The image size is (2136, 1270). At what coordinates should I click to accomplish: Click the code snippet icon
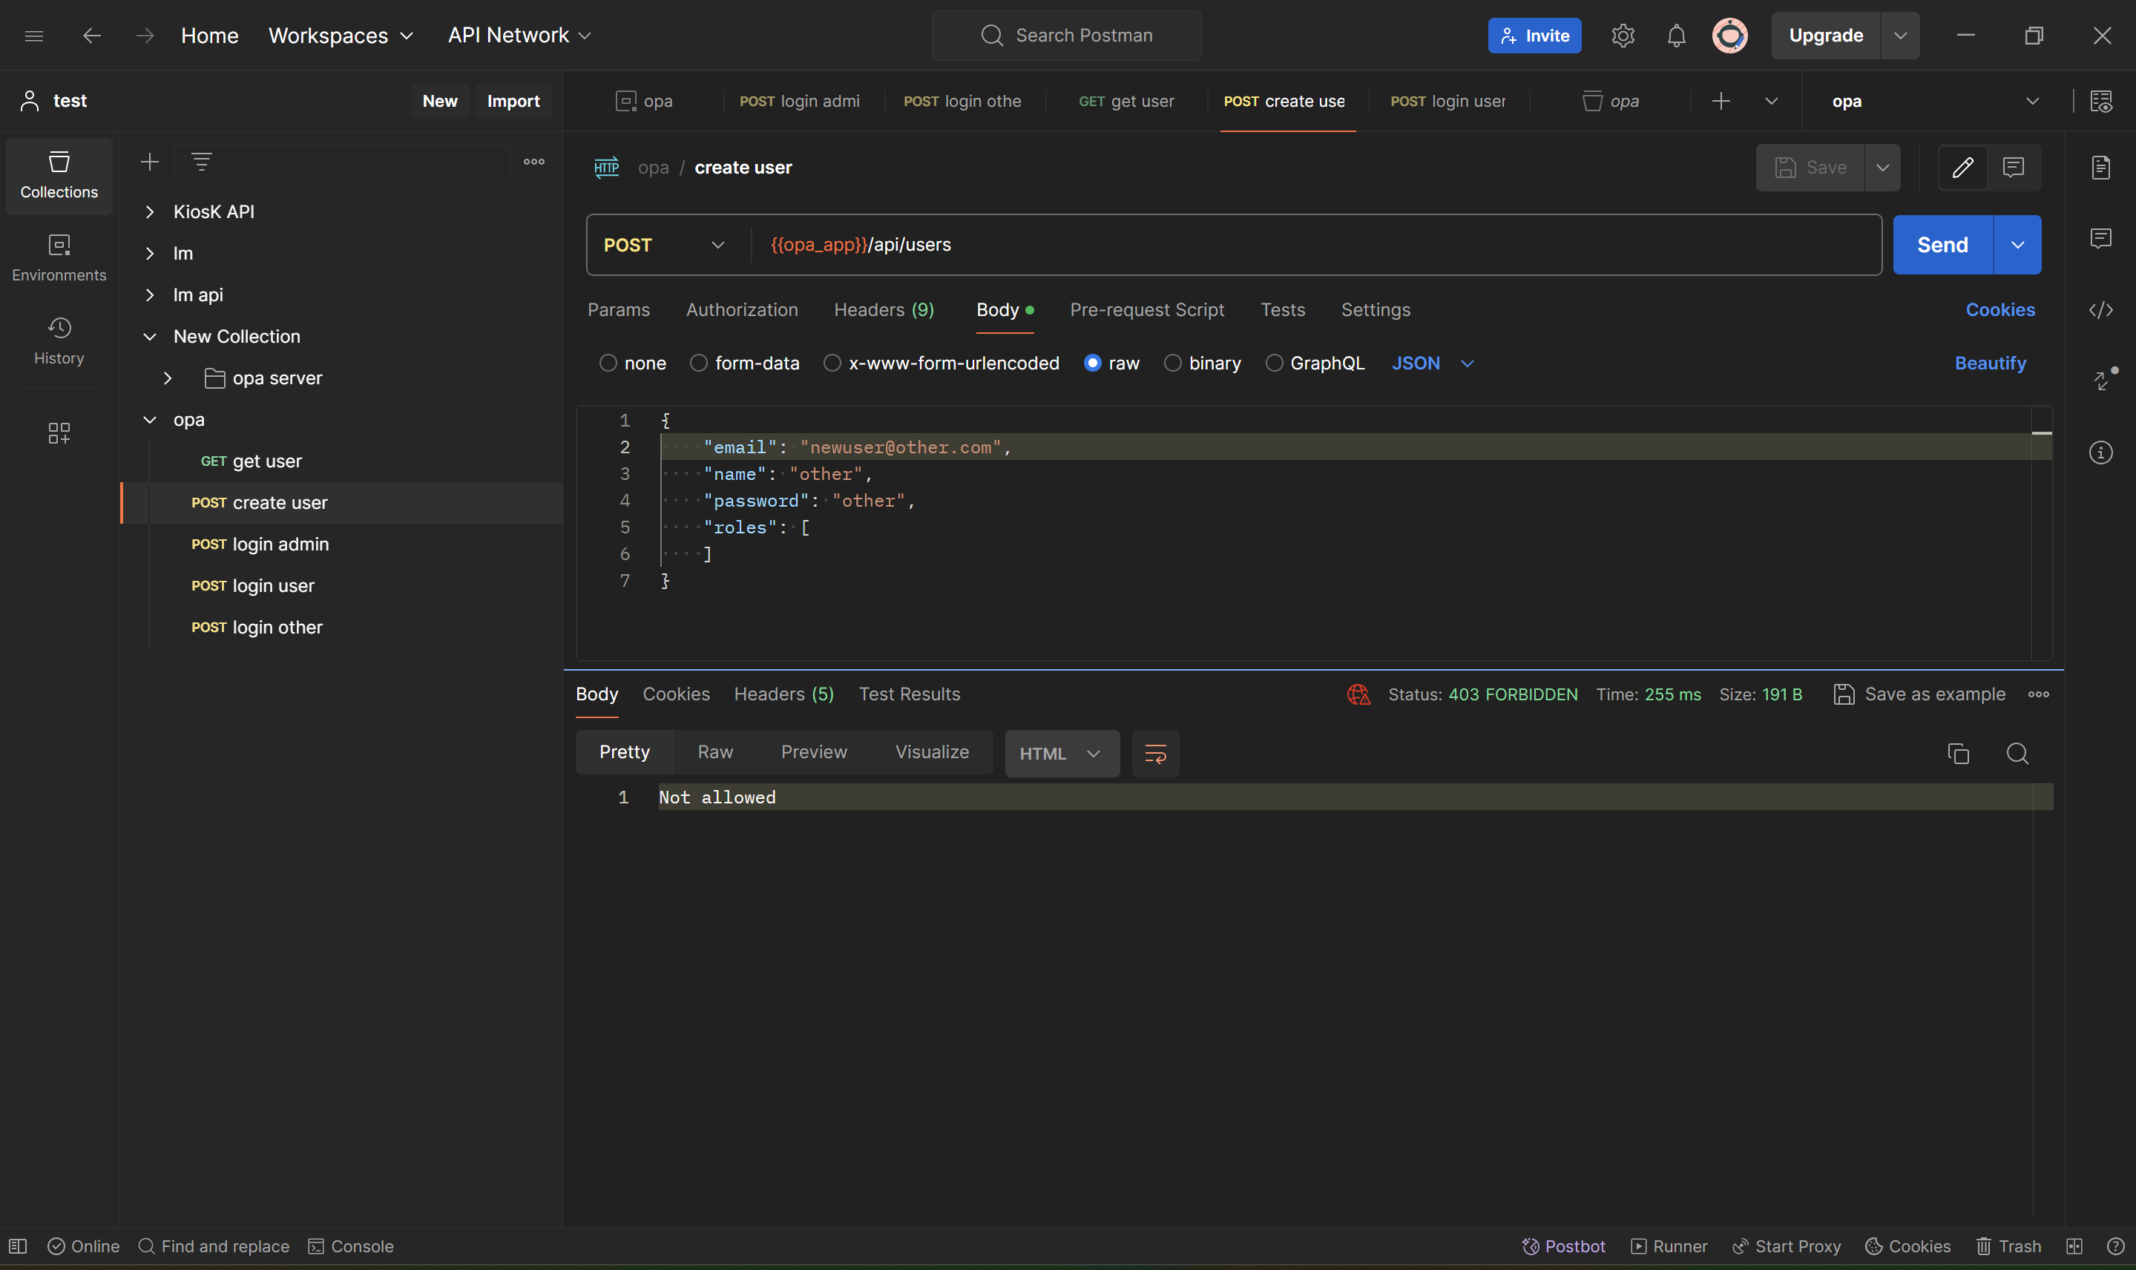(x=2100, y=310)
